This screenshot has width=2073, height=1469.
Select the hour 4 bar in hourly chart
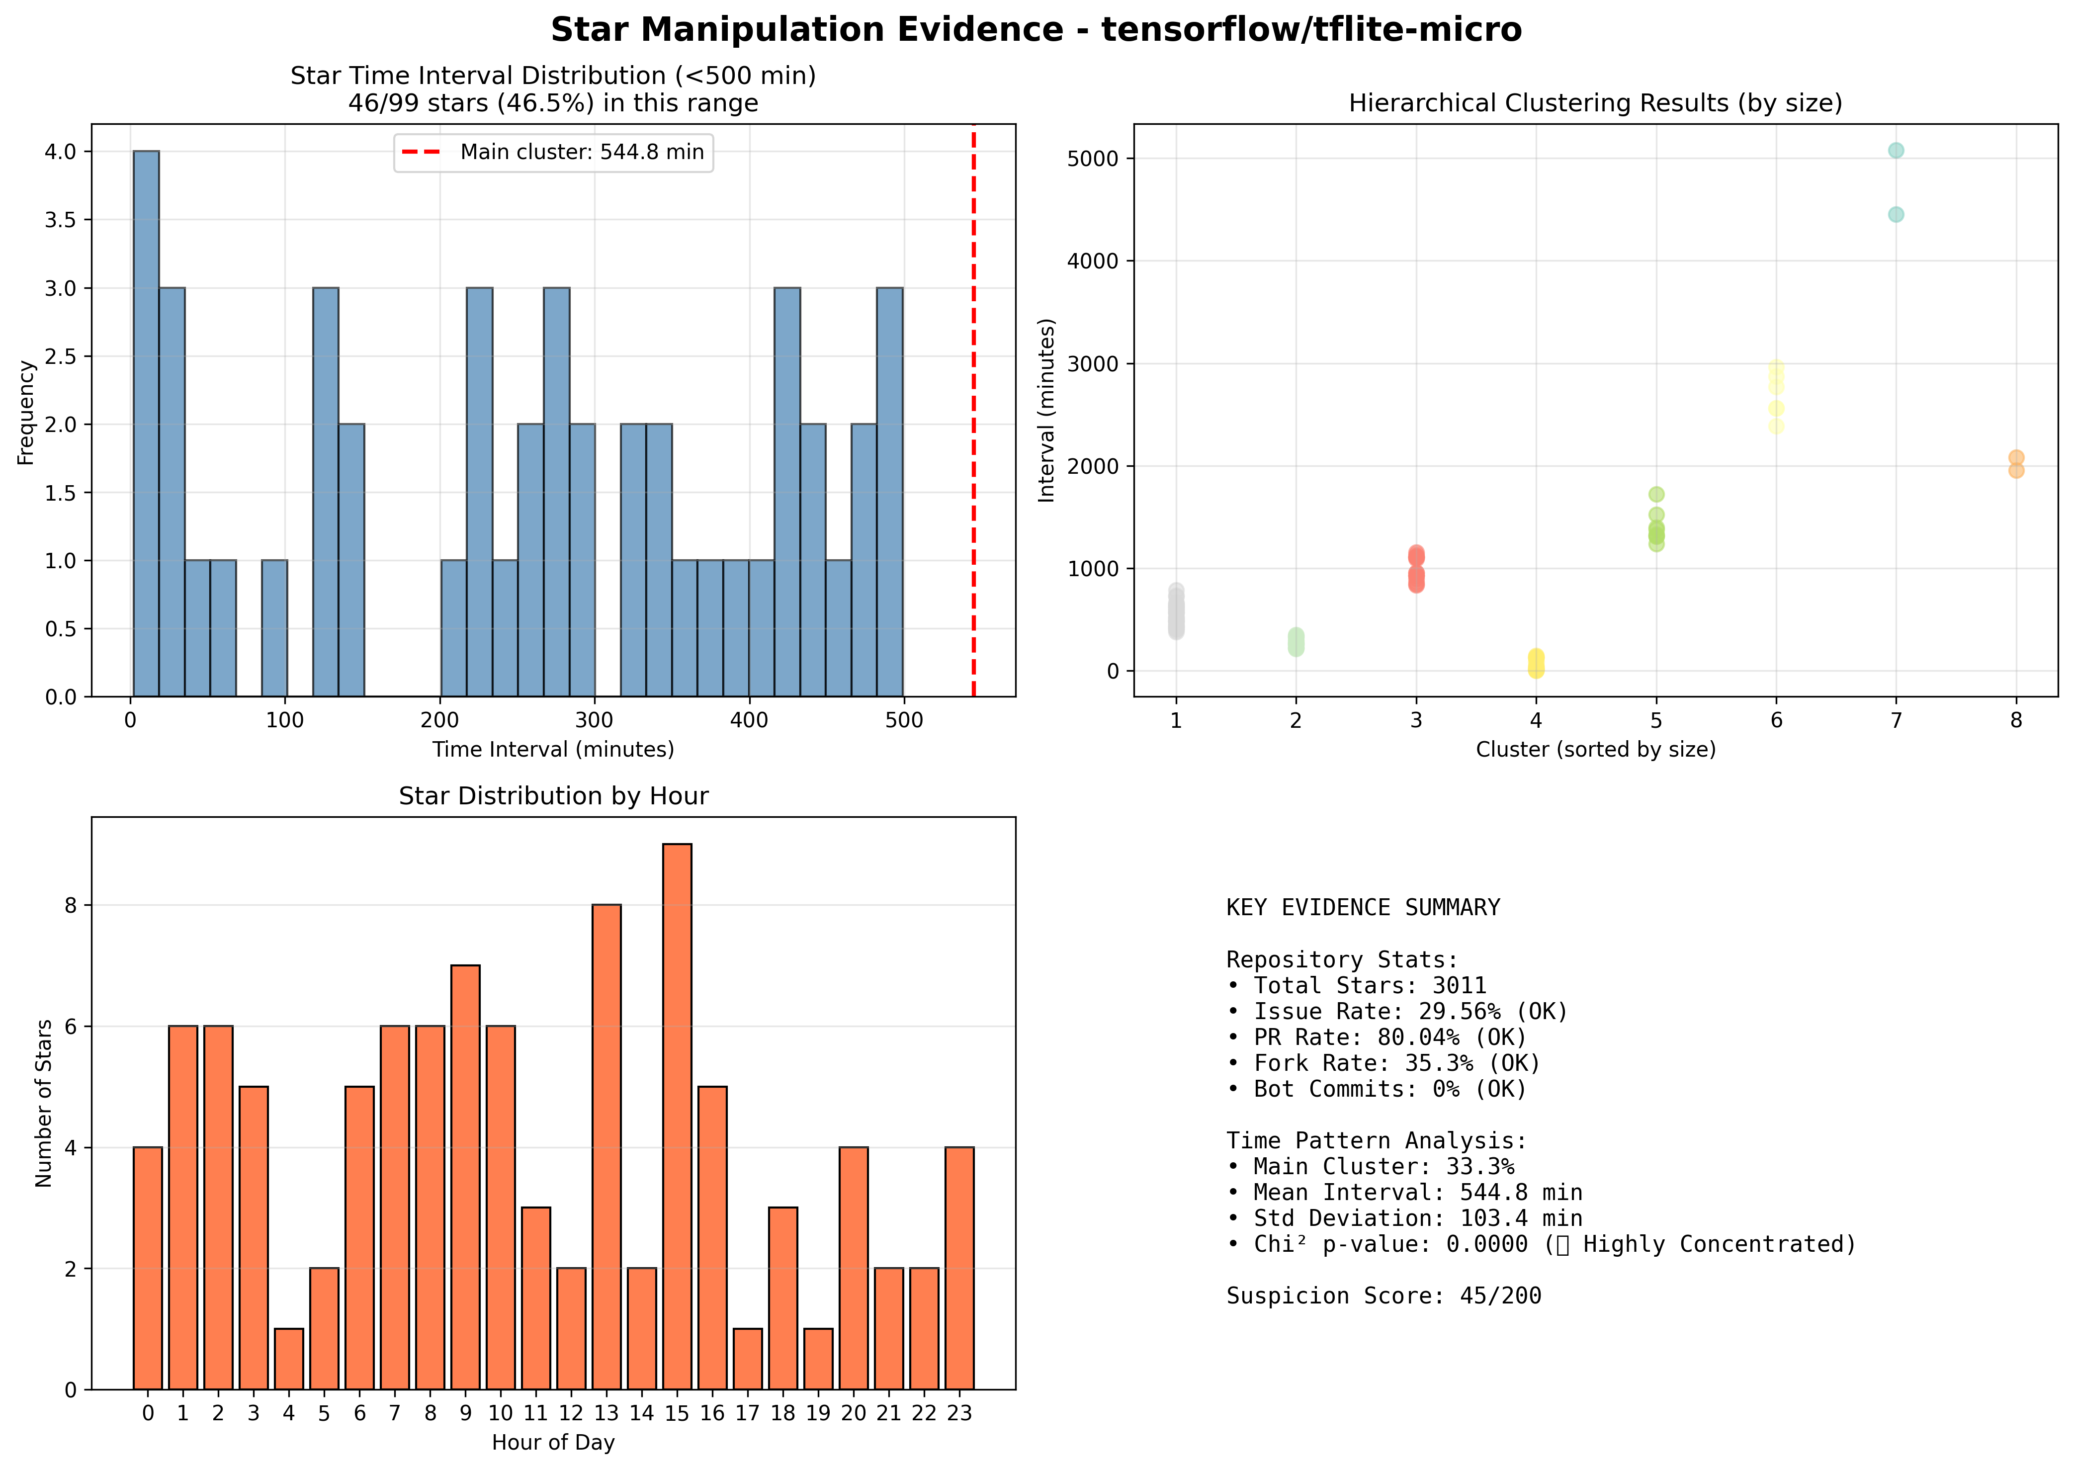pos(288,1359)
